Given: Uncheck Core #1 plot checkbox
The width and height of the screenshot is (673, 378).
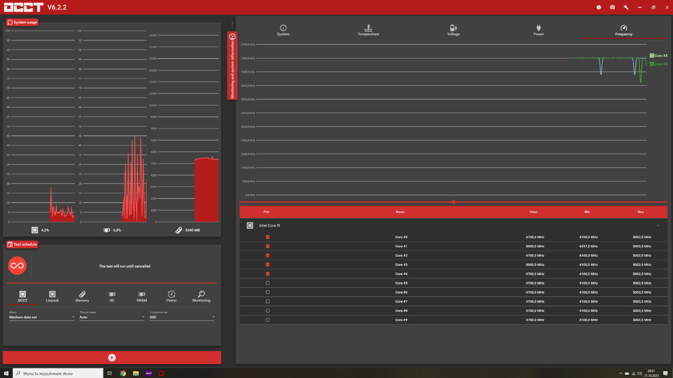Looking at the screenshot, I should click(268, 246).
